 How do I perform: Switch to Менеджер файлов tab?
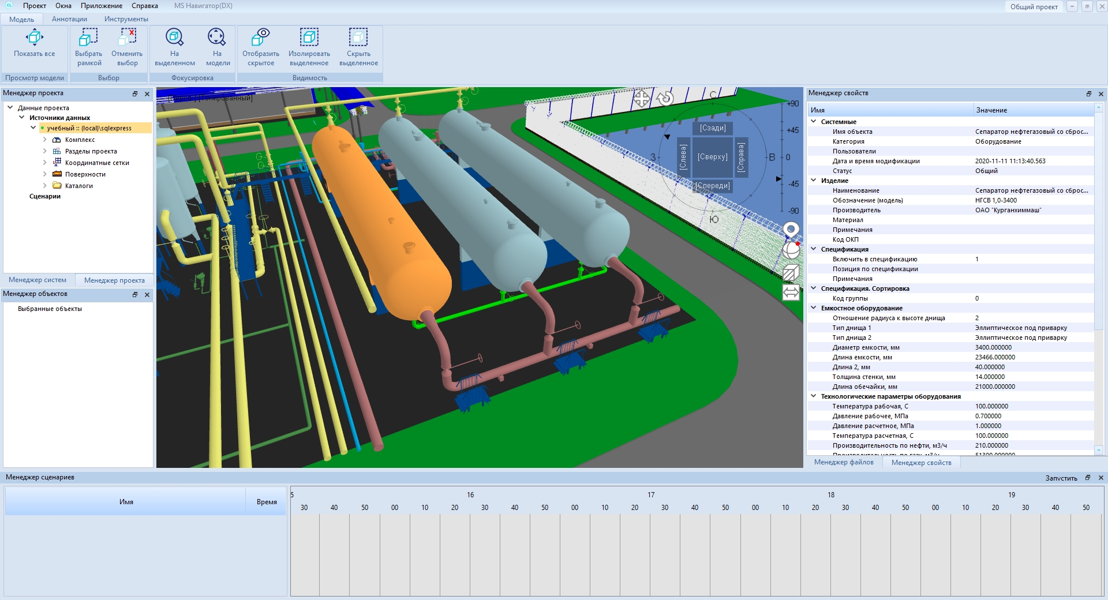[844, 462]
